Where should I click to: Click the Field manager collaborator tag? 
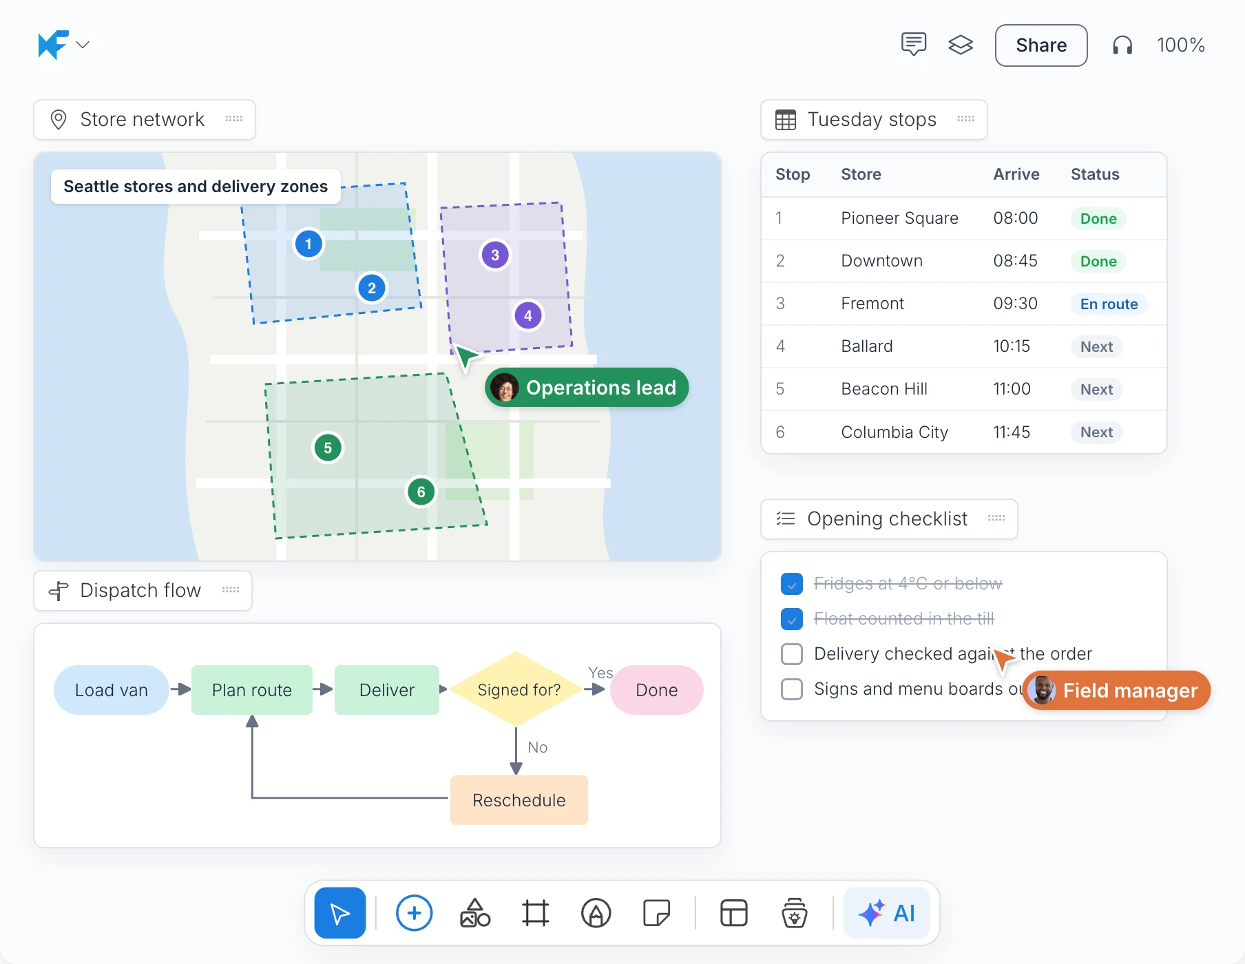point(1116,691)
